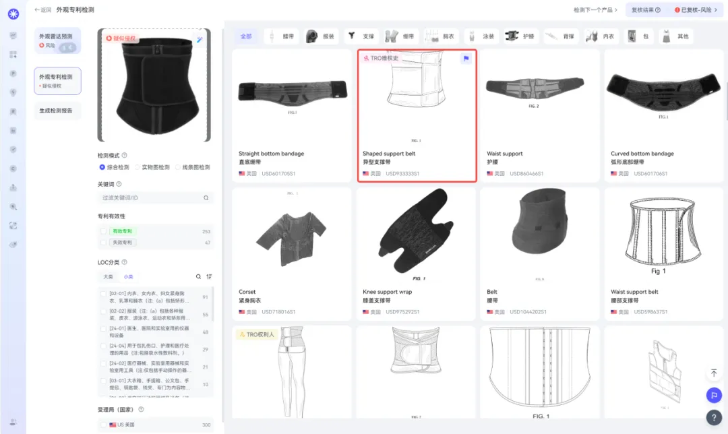Open the Straight bottom bandage patent card
Image resolution: width=728 pixels, height=434 pixels.
click(292, 116)
